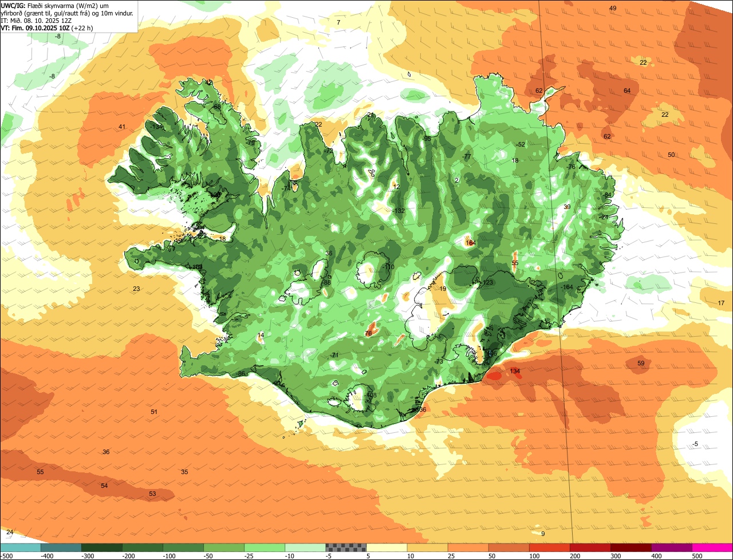
Task: Click the magenta legend swatch above 500
Action: 712,547
